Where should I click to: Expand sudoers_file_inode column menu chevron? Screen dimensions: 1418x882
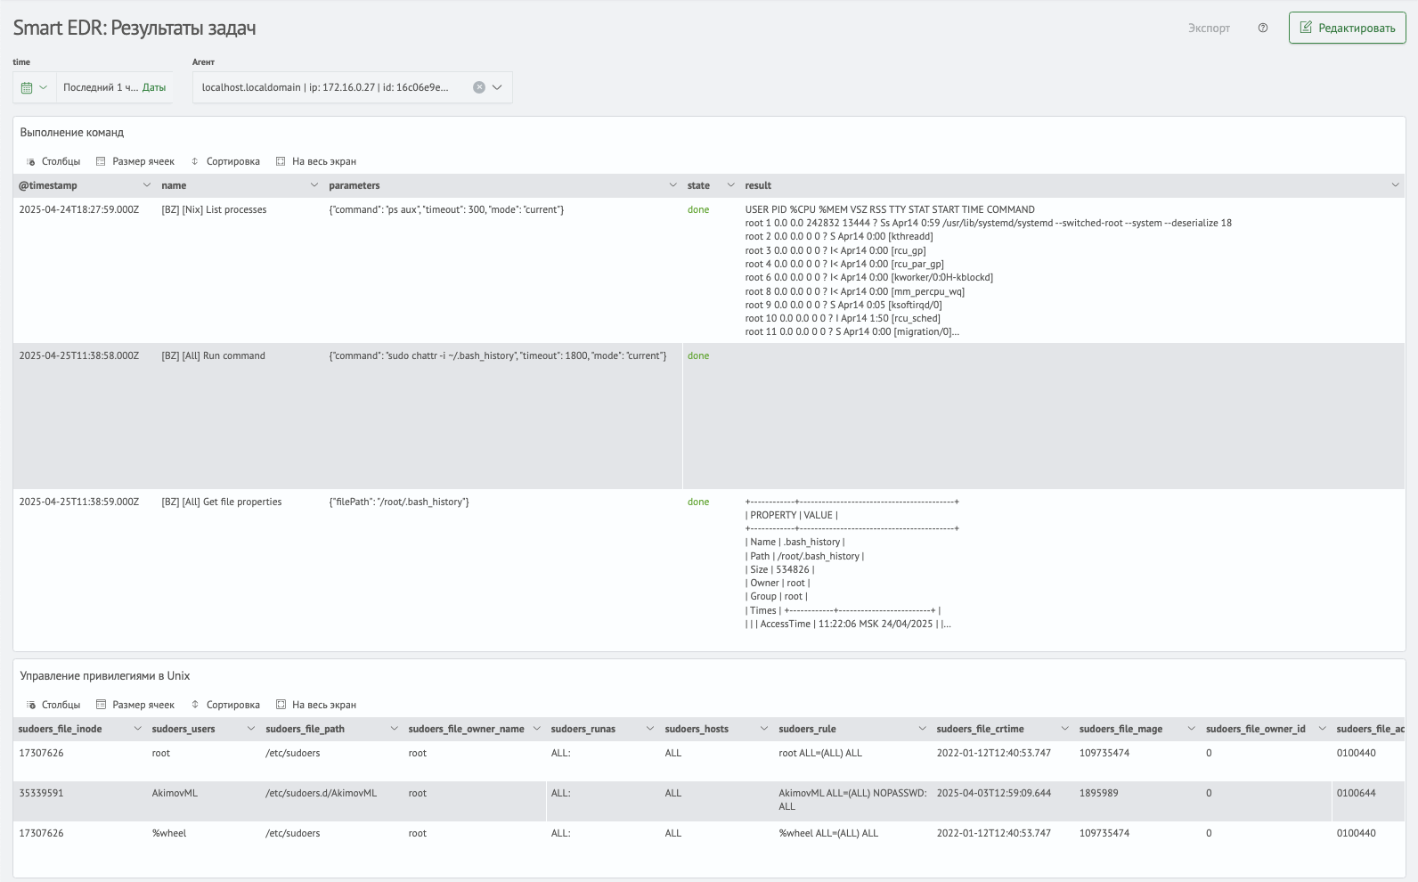coord(137,729)
